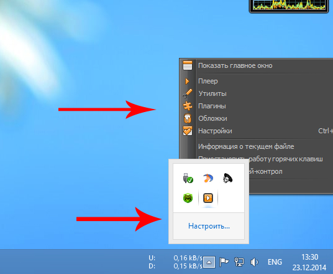The image size is (333, 274).
Task: Open the Safely Remove Hardware USB tray icon
Action: click(x=188, y=178)
